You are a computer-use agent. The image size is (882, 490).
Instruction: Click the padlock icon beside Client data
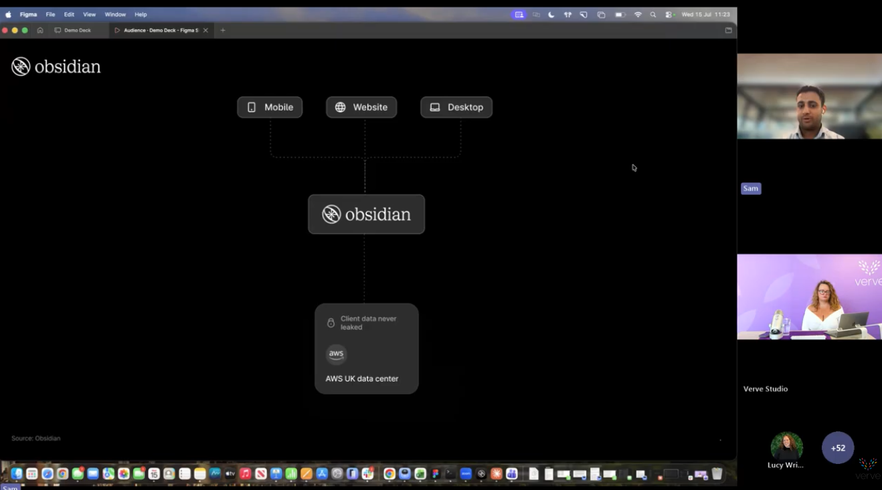[331, 323]
